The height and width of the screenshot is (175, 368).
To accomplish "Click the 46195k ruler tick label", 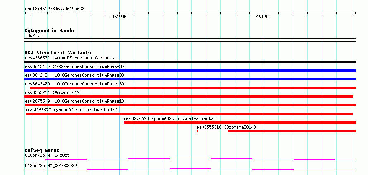I will (263, 17).
